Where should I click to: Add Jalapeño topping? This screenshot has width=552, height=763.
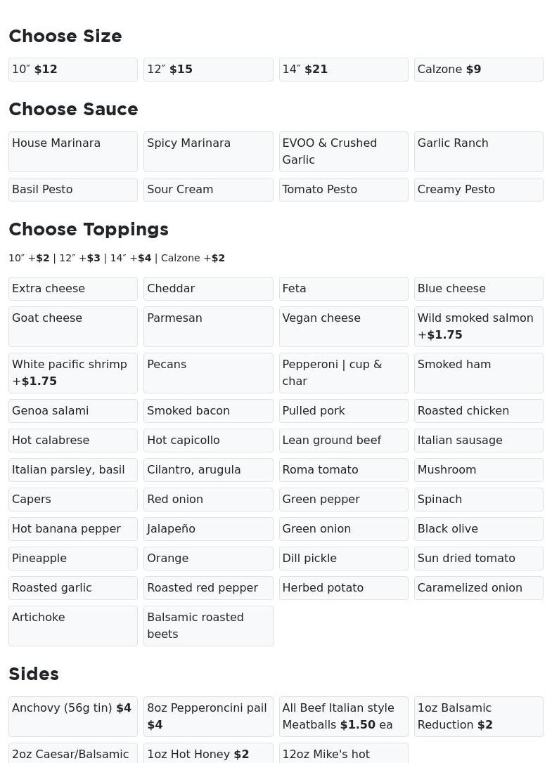tap(208, 529)
